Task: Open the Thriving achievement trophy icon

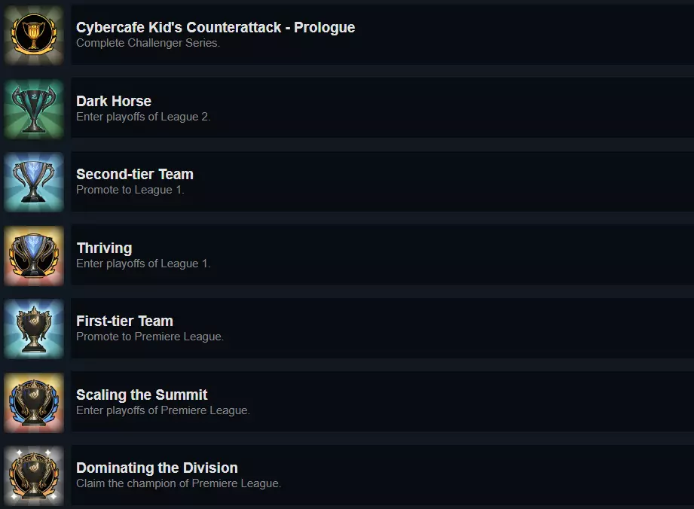Action: point(34,255)
